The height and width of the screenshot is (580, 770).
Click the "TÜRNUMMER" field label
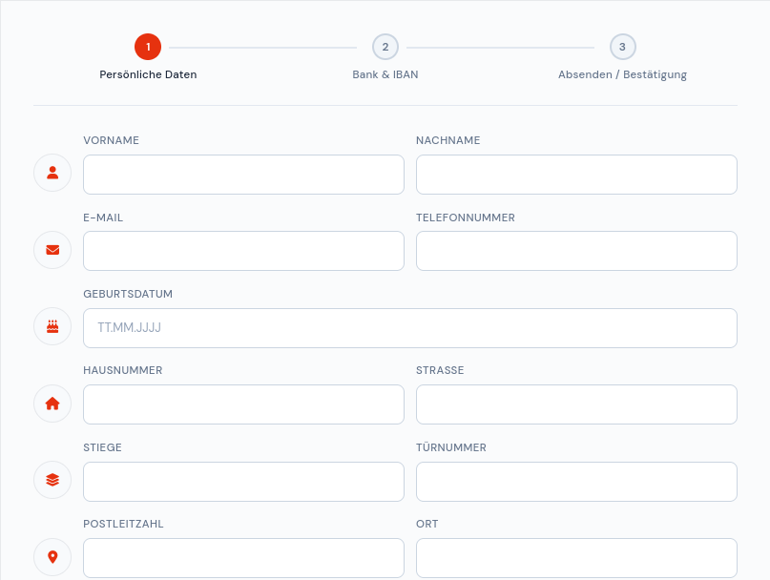[x=451, y=447]
